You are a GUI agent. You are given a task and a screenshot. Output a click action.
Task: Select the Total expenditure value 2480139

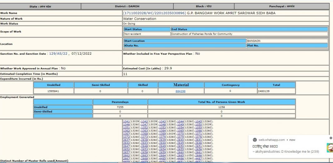(263, 91)
